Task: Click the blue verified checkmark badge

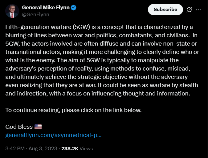Action: [x=73, y=8]
